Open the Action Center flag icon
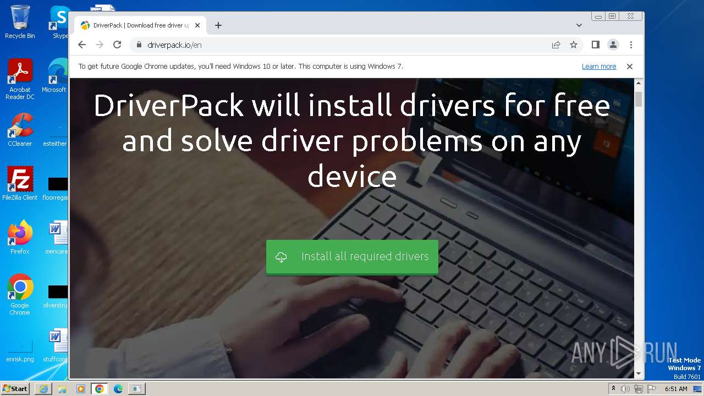 coord(651,389)
